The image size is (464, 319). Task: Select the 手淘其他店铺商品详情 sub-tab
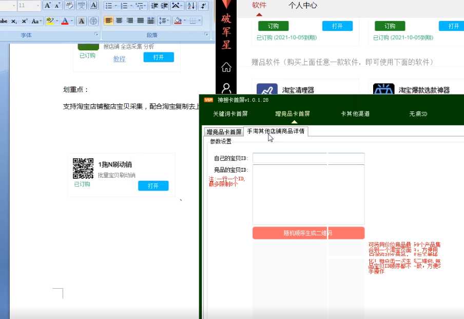[x=276, y=131]
